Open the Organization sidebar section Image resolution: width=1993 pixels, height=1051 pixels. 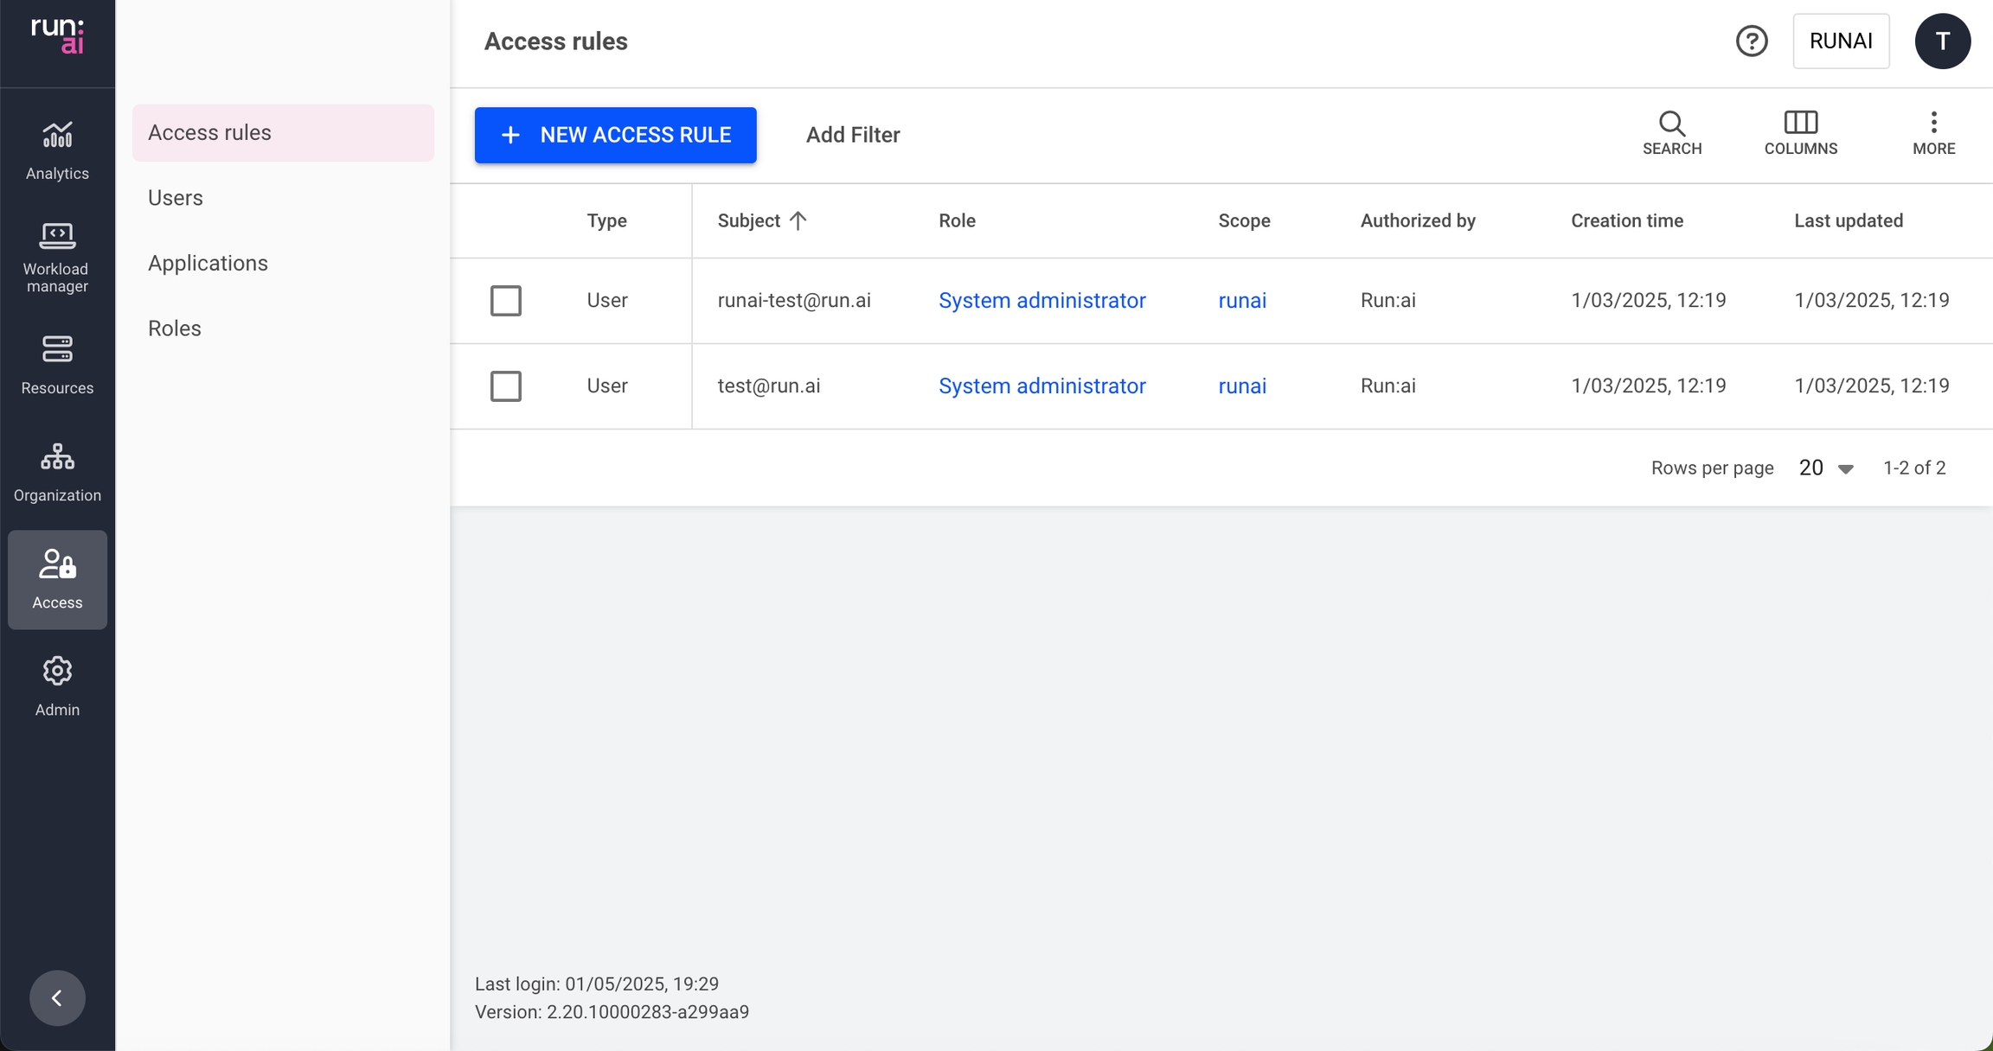tap(57, 471)
